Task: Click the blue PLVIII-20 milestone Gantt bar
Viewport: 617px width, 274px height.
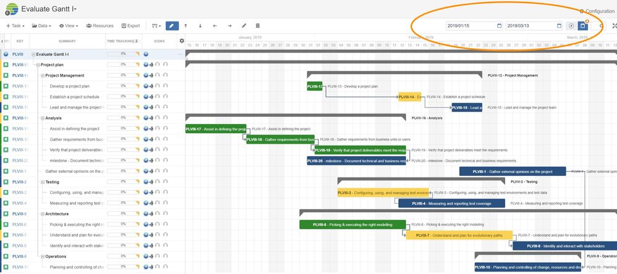Action: click(x=357, y=161)
